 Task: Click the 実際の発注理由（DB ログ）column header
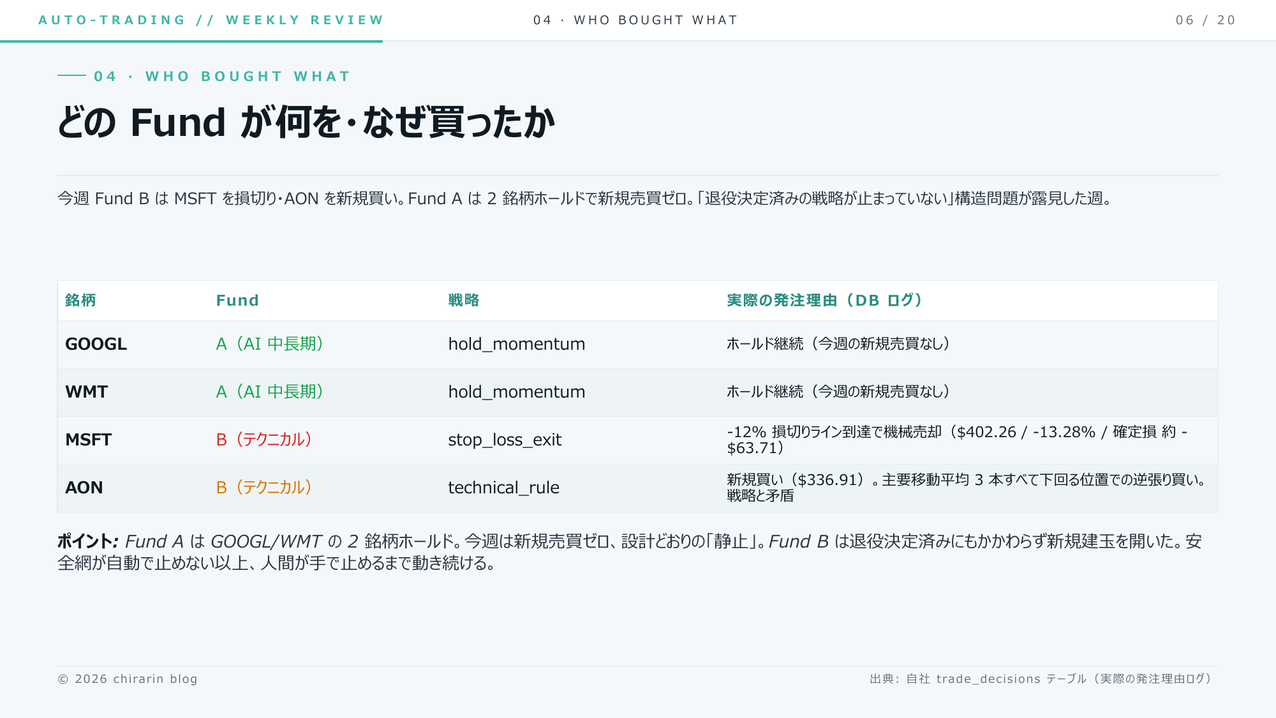[824, 300]
